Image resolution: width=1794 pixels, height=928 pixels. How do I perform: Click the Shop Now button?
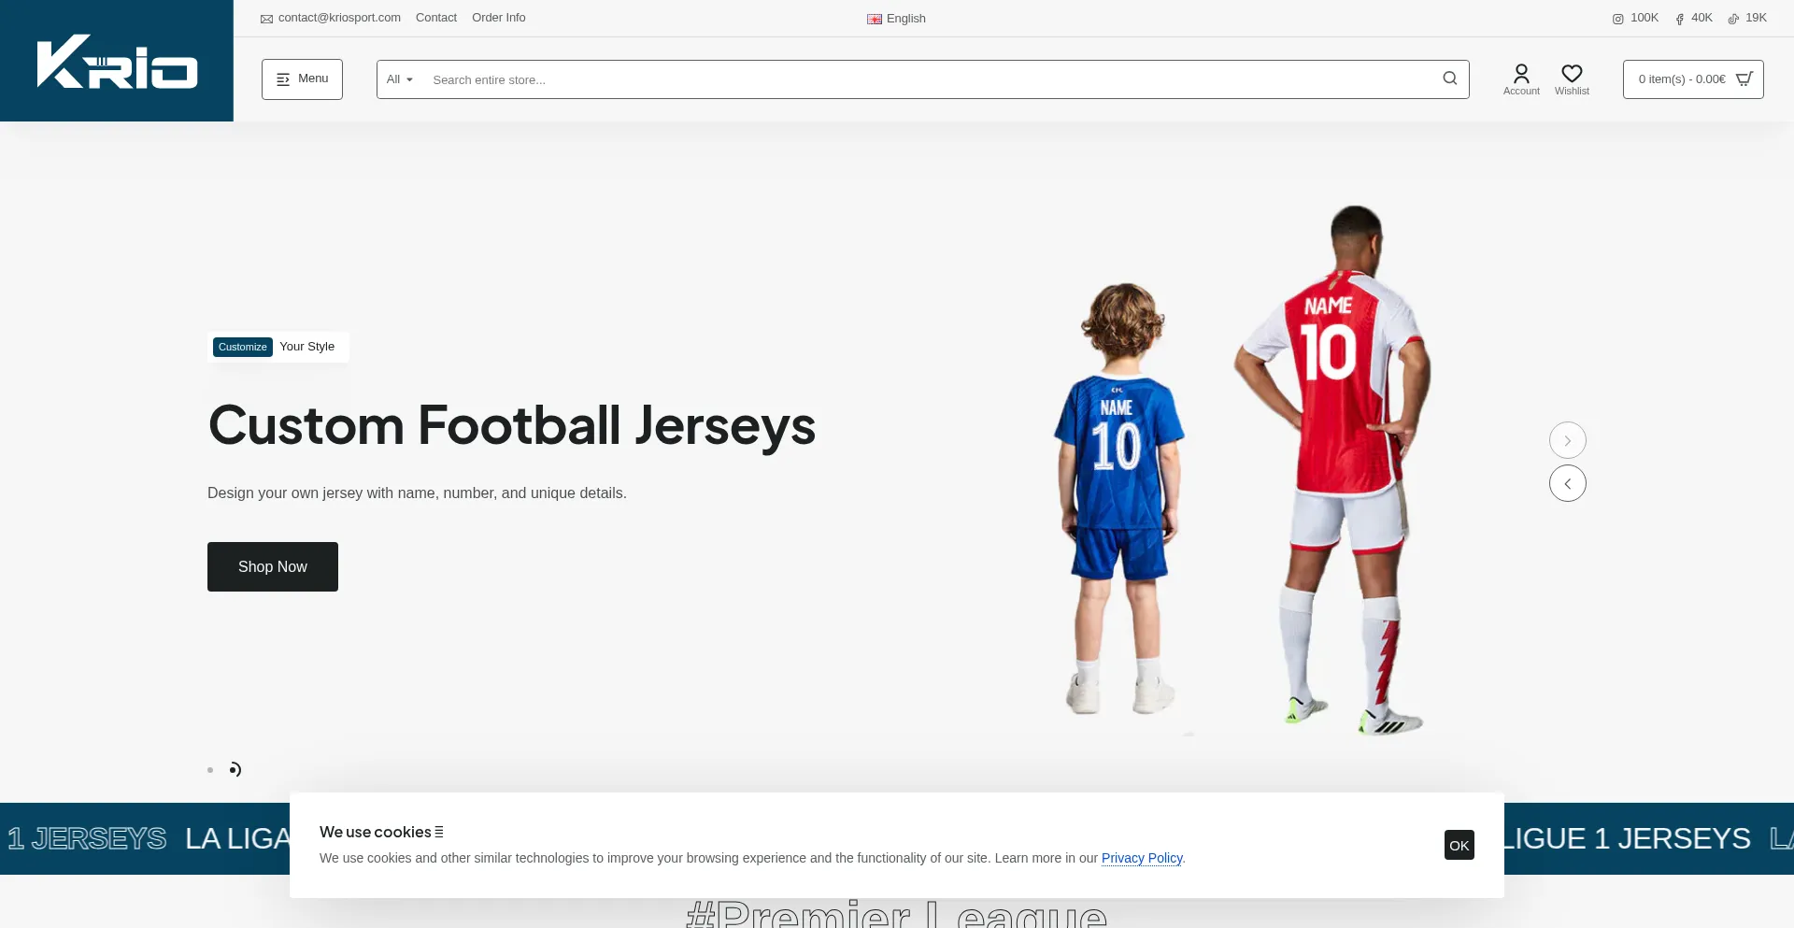273,566
